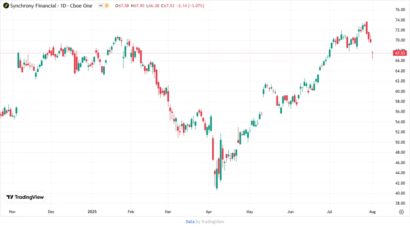The image size is (410, 227).
Task: Click the 38.00 price axis label
Action: coord(400,203)
